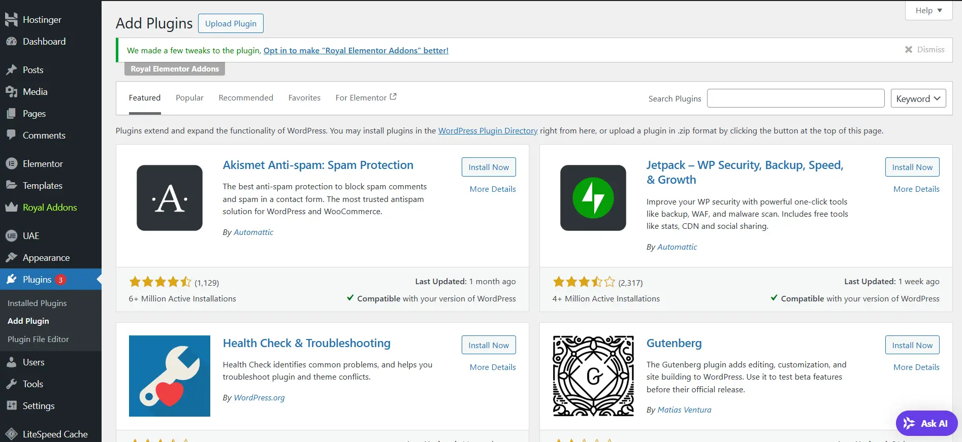Click Automattic author link under Akismet
962x442 pixels.
[253, 232]
